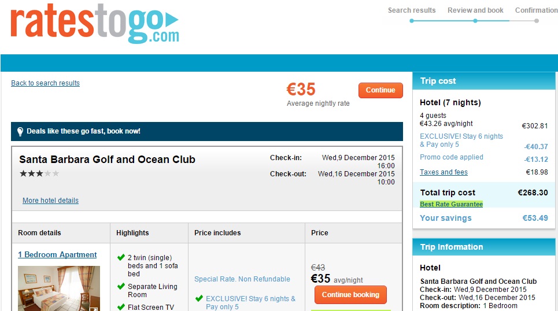Click the green checkmark beside Separate Living Room
The height and width of the screenshot is (311, 558).
coord(121,286)
